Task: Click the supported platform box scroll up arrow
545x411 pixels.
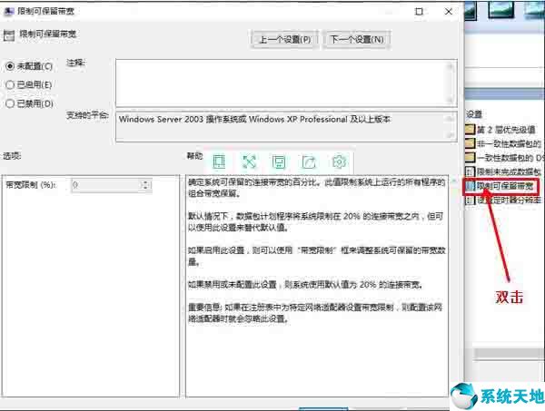Action: point(451,119)
